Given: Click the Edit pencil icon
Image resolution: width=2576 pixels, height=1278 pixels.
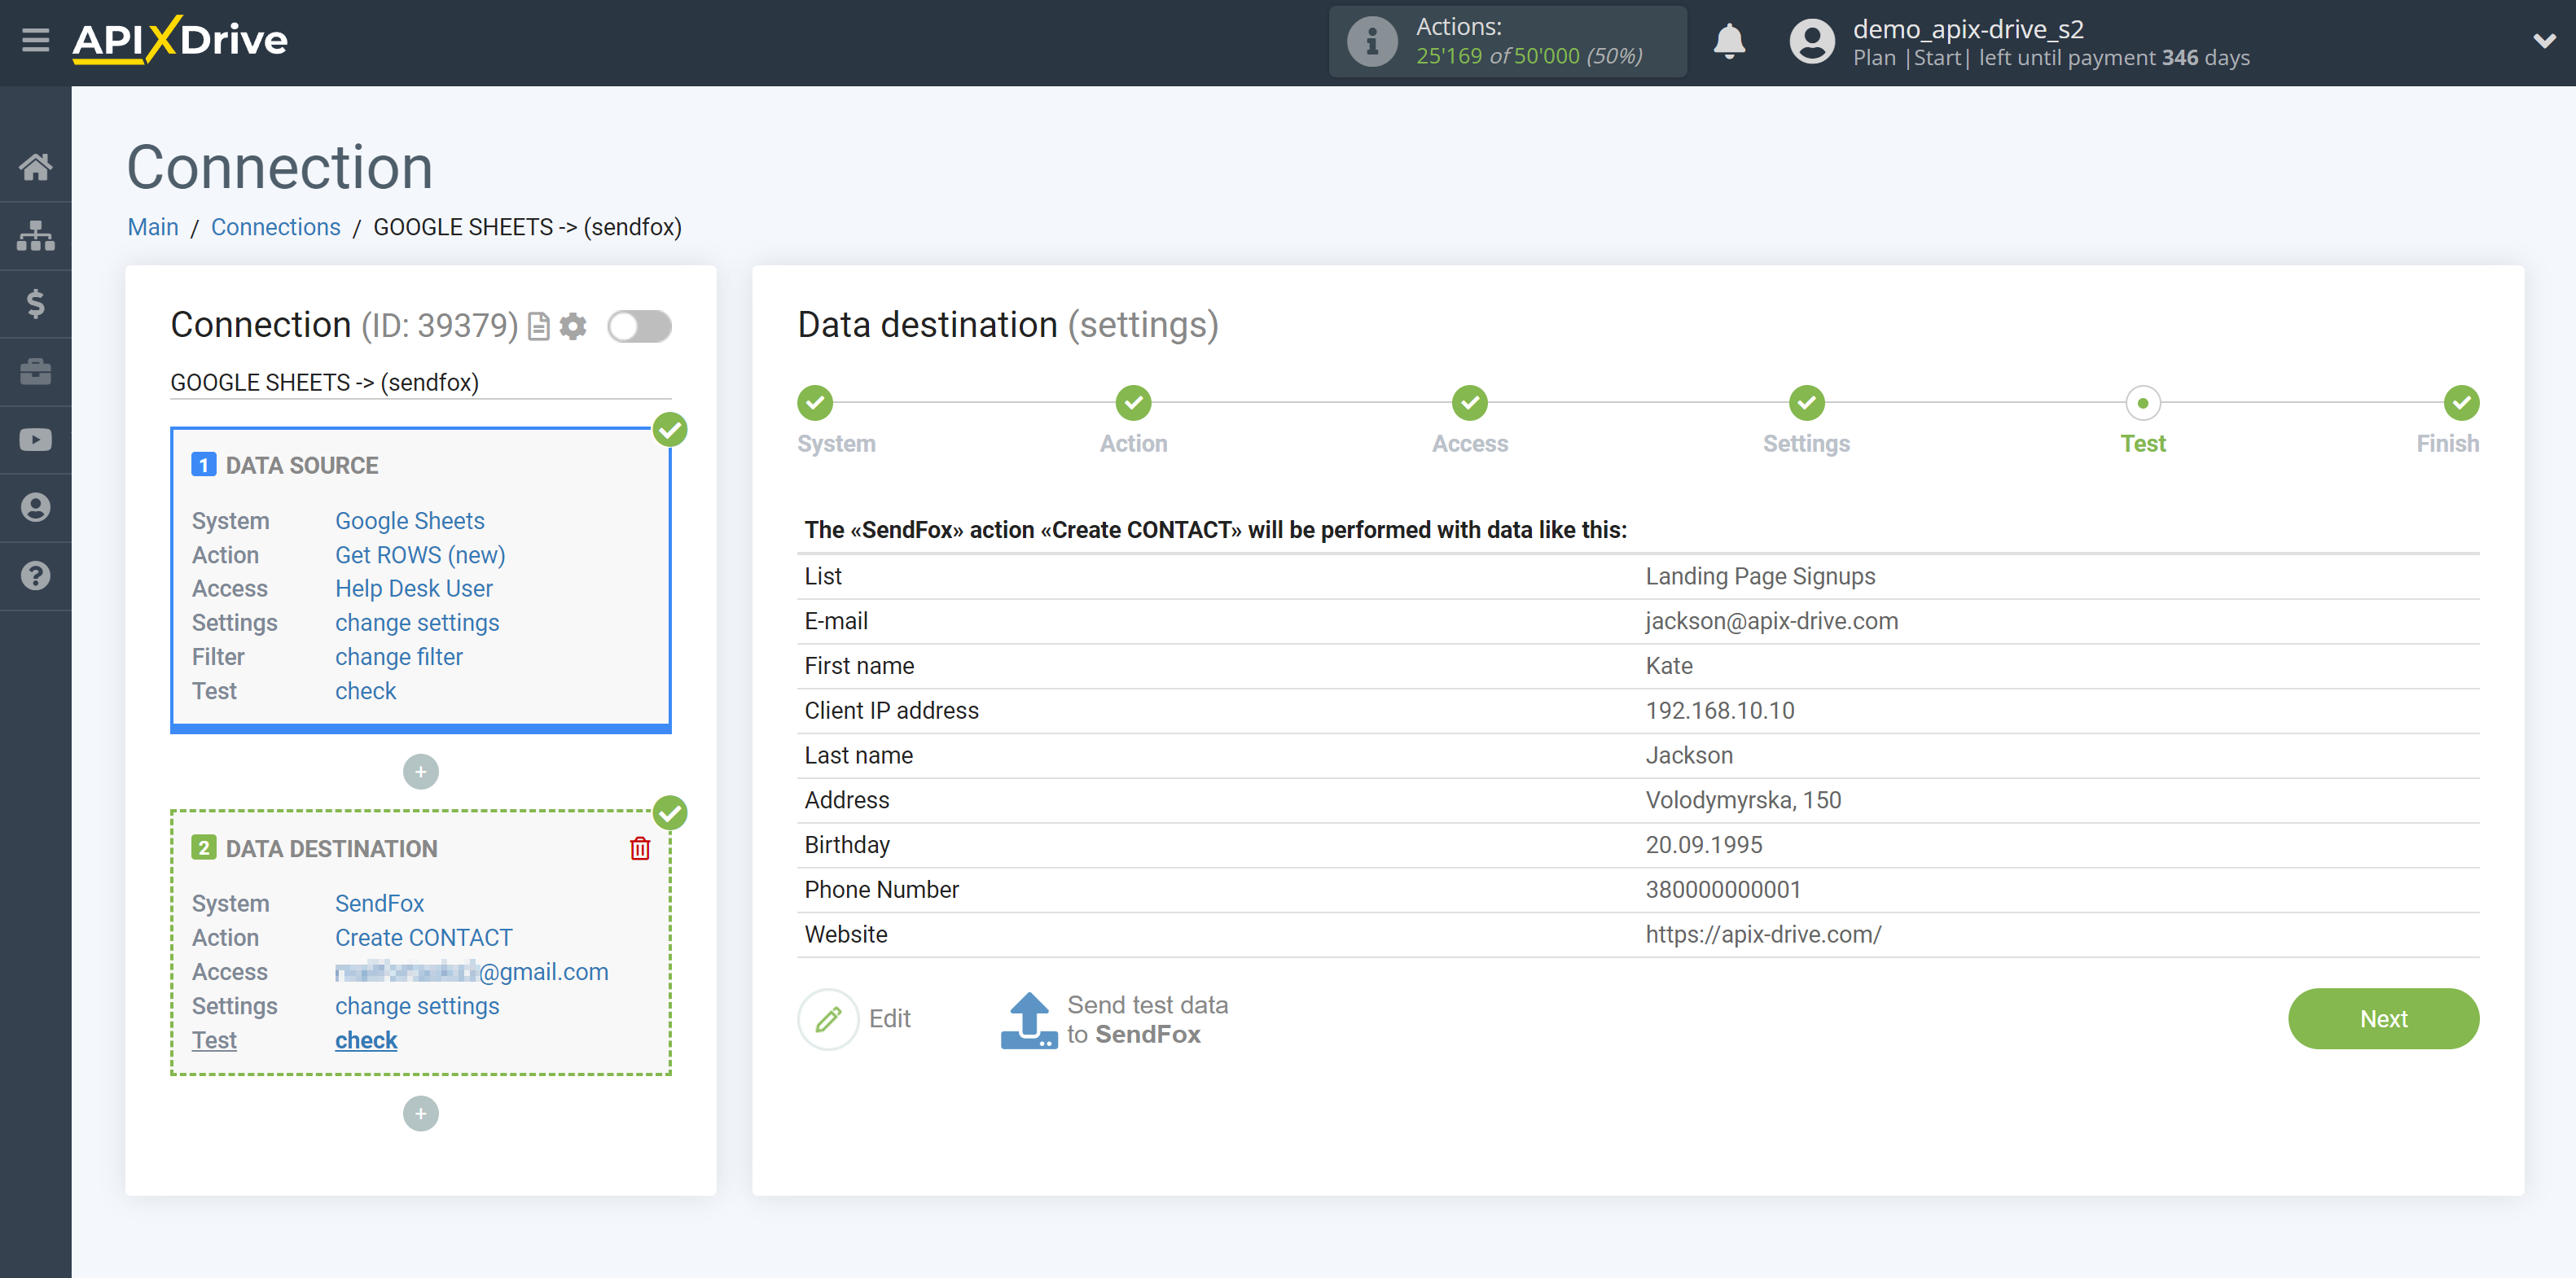Looking at the screenshot, I should tap(828, 1017).
